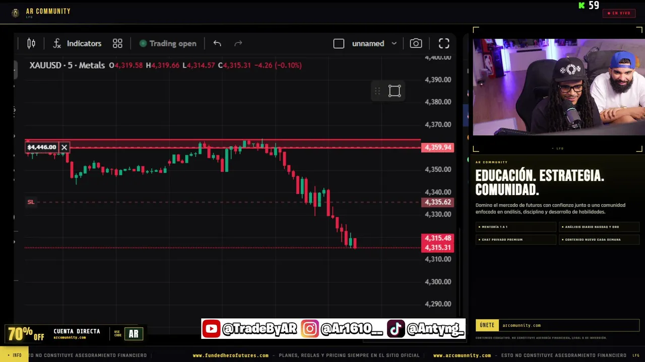Click the AR Community logo icon
This screenshot has height=362, width=645.
pos(15,13)
